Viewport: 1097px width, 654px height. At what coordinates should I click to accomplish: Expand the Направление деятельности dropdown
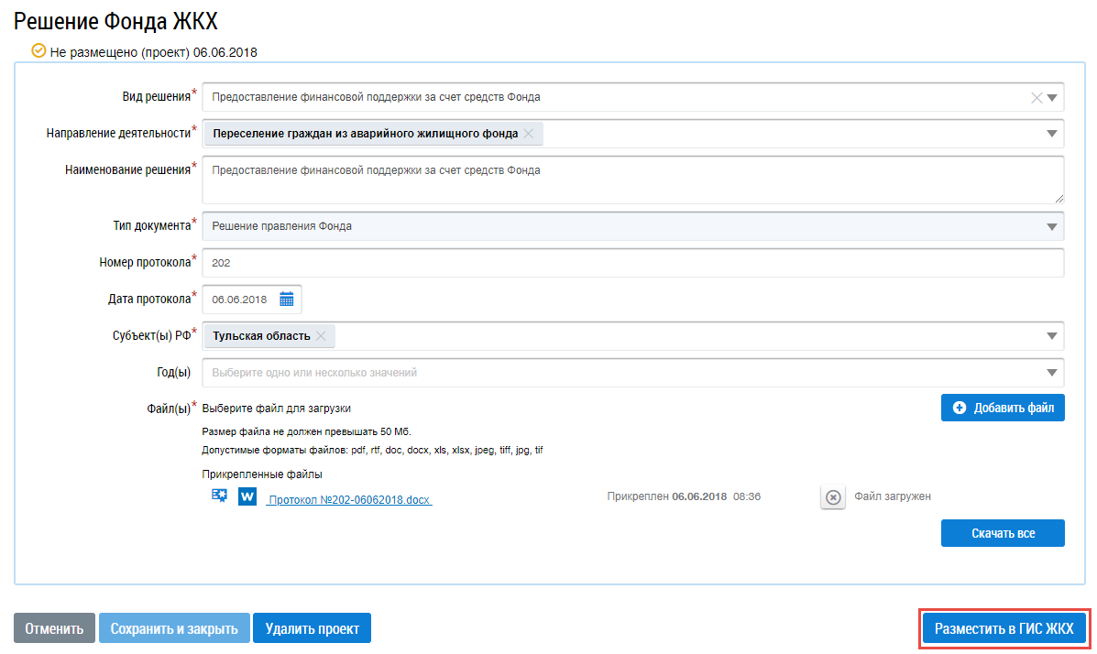[x=1052, y=134]
